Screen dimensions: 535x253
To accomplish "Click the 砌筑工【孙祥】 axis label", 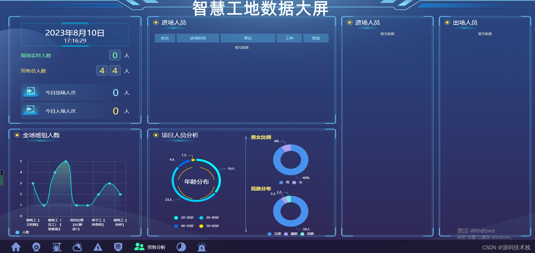I will click(x=120, y=223).
